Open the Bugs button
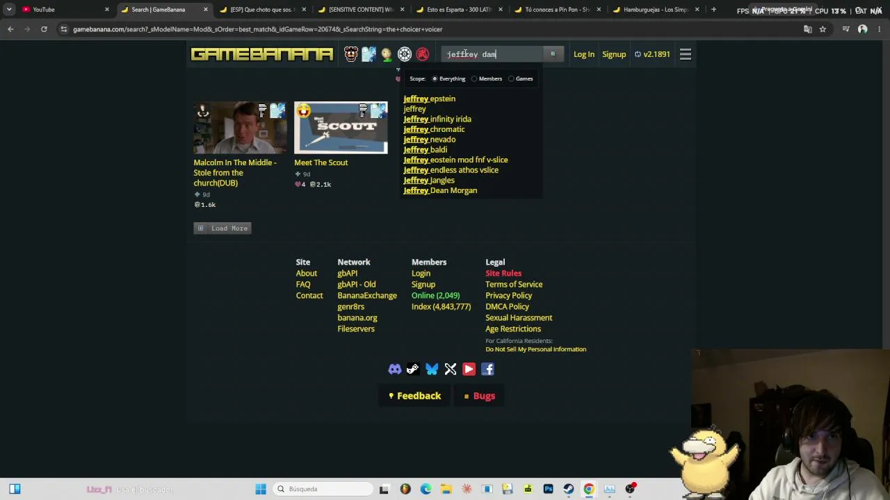 tap(480, 396)
